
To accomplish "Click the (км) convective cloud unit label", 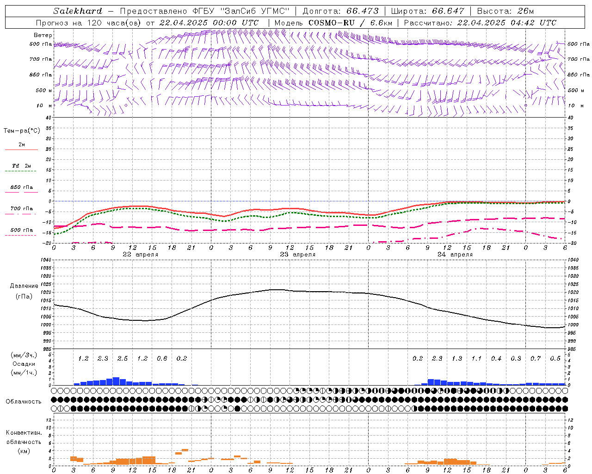I will coord(24,451).
